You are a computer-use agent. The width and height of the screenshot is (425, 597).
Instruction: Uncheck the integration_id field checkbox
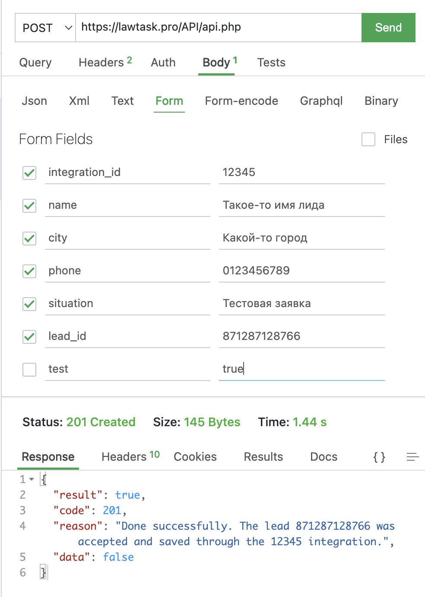[x=29, y=173]
